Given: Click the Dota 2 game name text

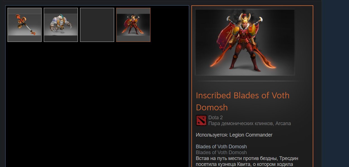Looking at the screenshot, I should click(215, 118).
